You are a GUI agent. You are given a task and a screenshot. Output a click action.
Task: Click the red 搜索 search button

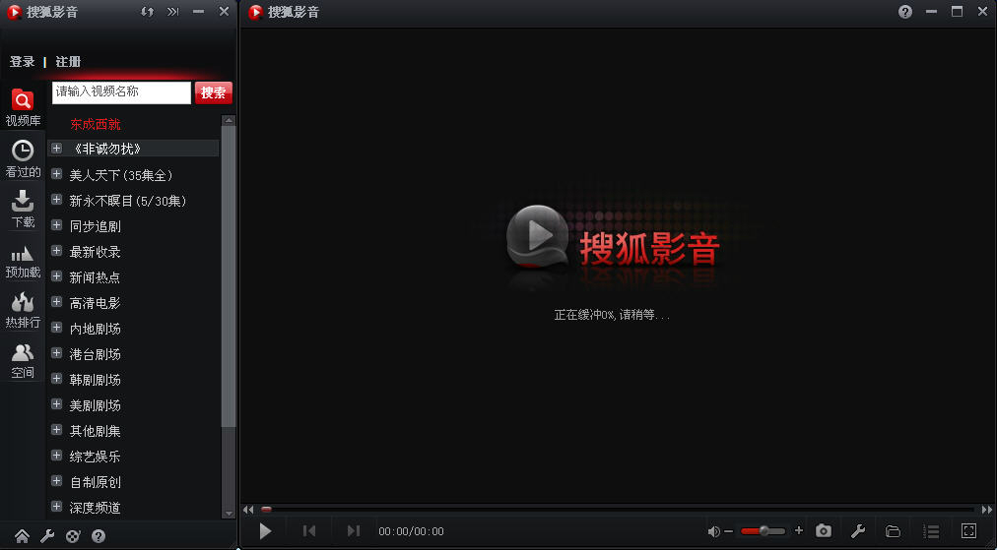213,92
